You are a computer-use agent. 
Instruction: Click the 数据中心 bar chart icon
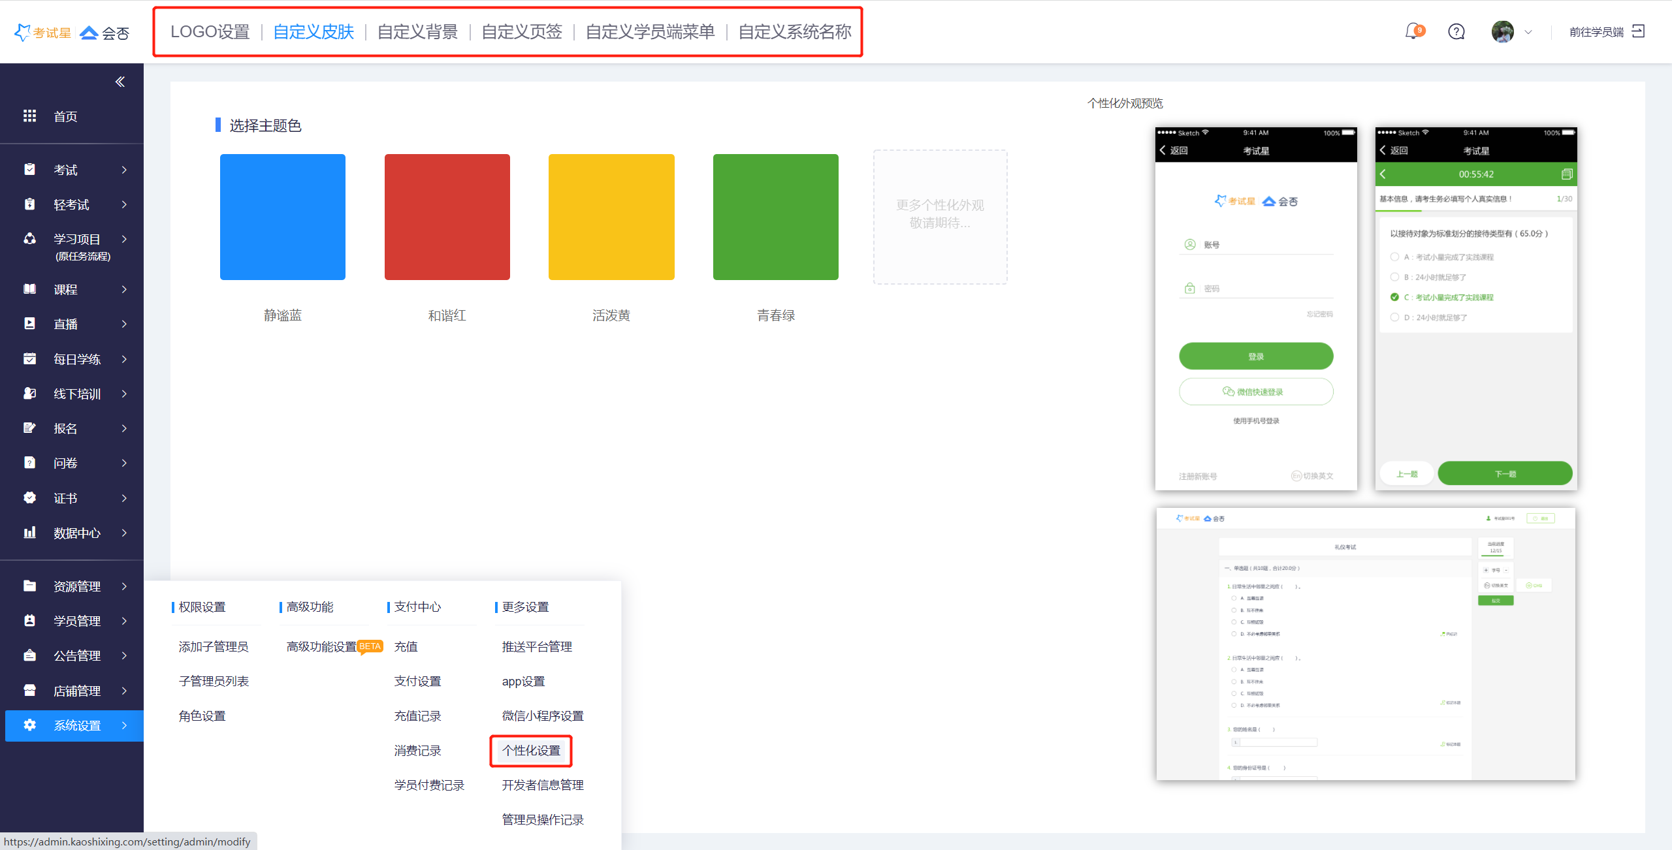29,533
